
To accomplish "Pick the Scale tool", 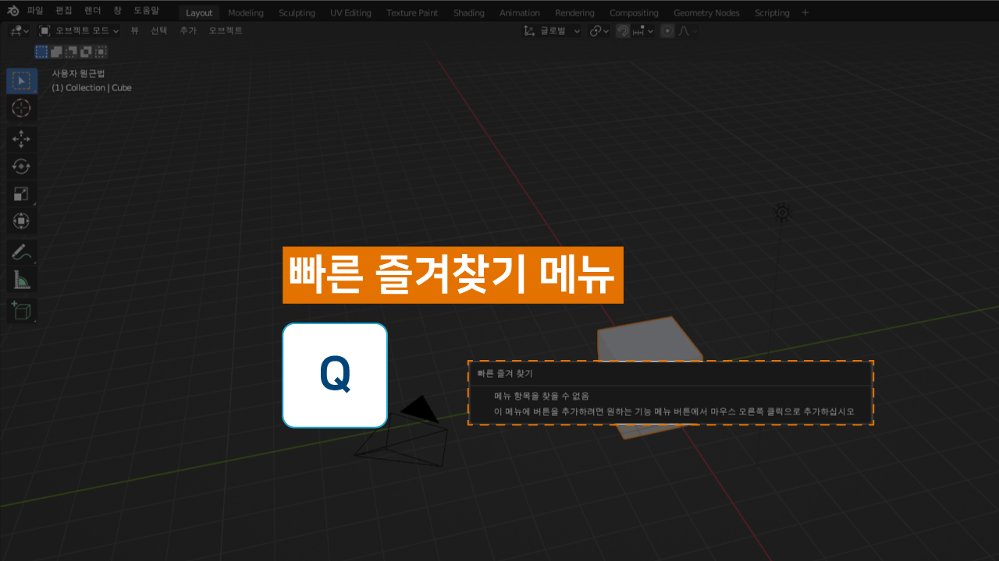I will tap(22, 194).
